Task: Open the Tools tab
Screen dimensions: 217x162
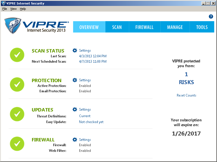Action: 202,27
